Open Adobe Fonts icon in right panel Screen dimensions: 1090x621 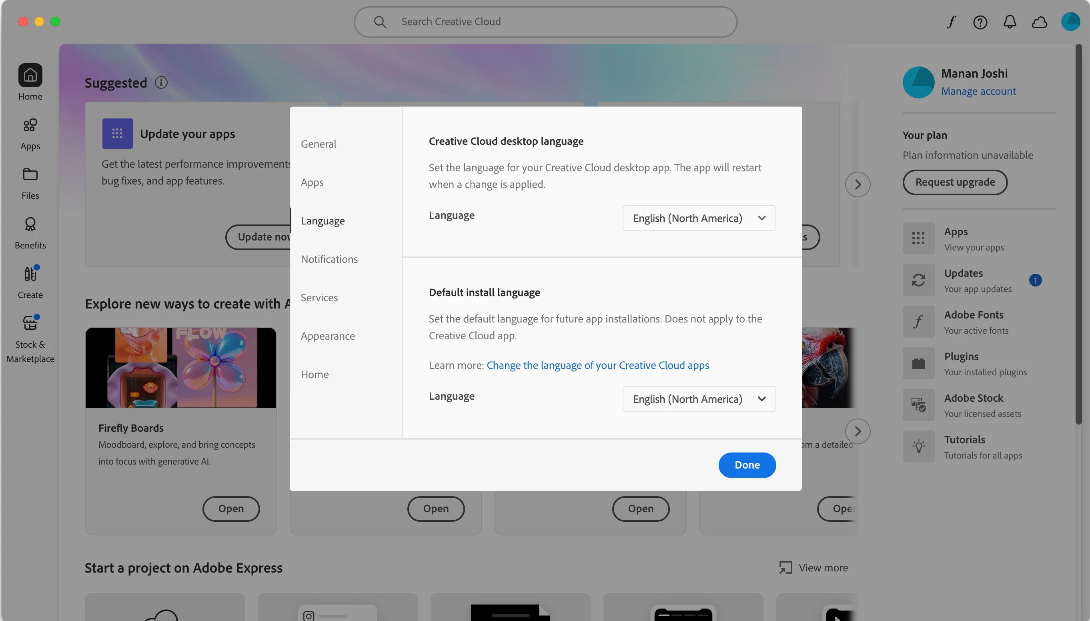point(919,321)
